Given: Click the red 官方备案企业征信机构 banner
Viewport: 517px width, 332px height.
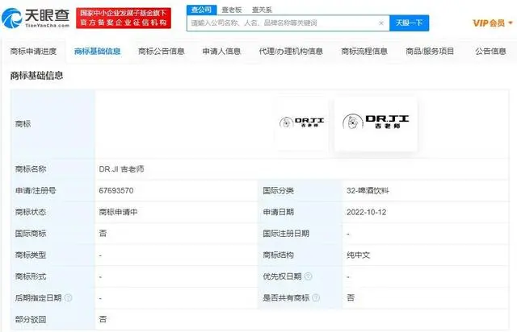Looking at the screenshot, I should click(124, 18).
